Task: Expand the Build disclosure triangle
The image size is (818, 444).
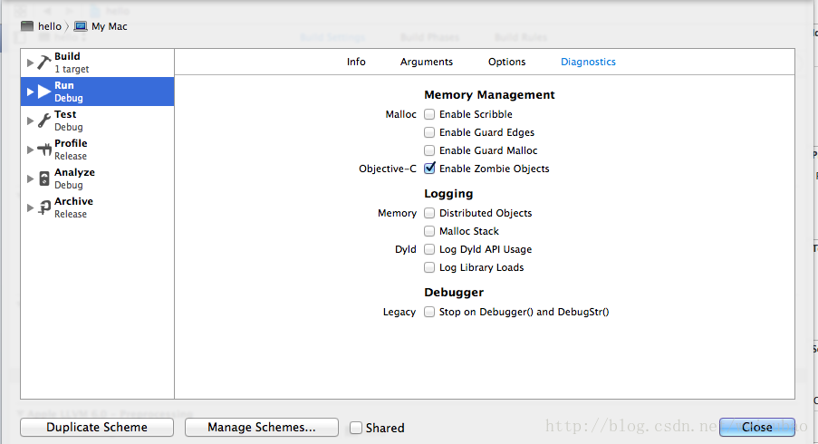Action: click(30, 63)
